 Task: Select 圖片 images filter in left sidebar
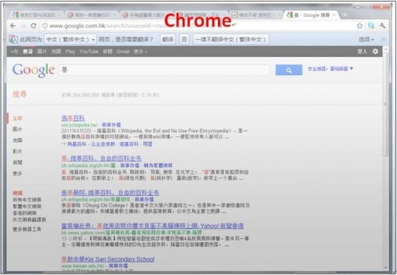pyautogui.click(x=17, y=129)
